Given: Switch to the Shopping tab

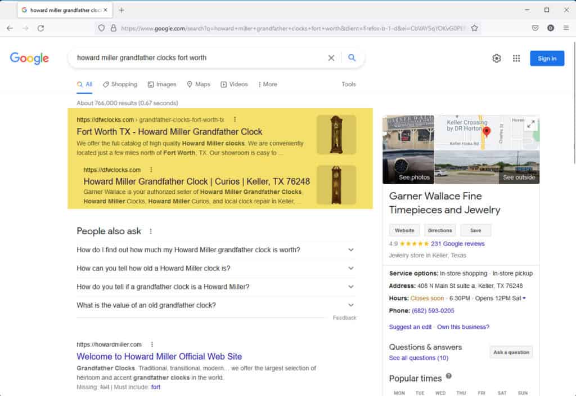Looking at the screenshot, I should coord(120,84).
